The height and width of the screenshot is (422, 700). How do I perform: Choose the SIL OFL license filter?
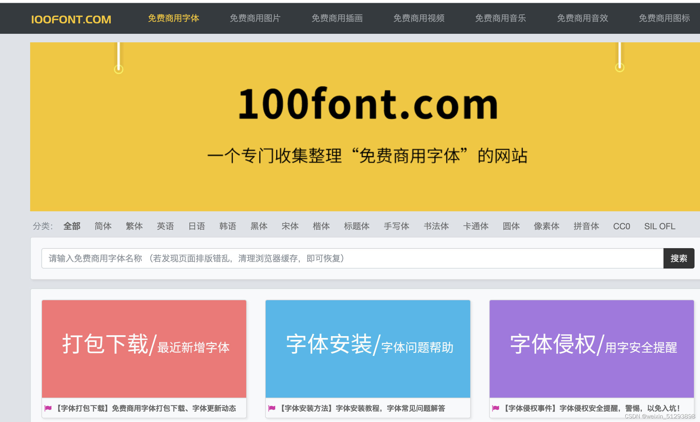[x=660, y=226]
